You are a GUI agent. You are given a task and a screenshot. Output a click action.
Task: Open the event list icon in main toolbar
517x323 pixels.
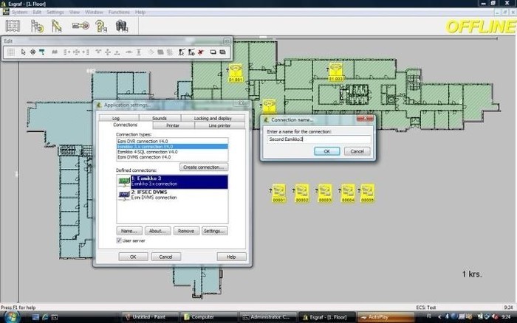[13, 26]
